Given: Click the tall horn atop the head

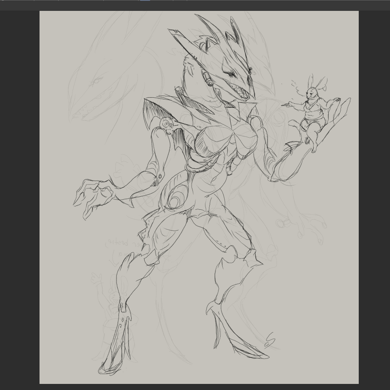Looking at the screenshot, I should [x=235, y=27].
